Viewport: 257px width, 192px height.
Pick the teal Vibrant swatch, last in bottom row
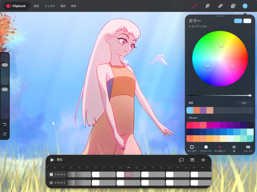pyautogui.click(x=250, y=139)
